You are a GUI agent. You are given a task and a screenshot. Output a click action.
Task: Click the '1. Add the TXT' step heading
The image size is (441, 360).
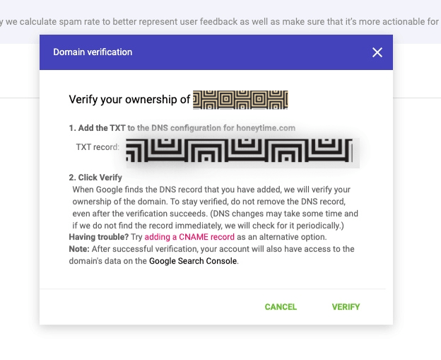click(97, 128)
